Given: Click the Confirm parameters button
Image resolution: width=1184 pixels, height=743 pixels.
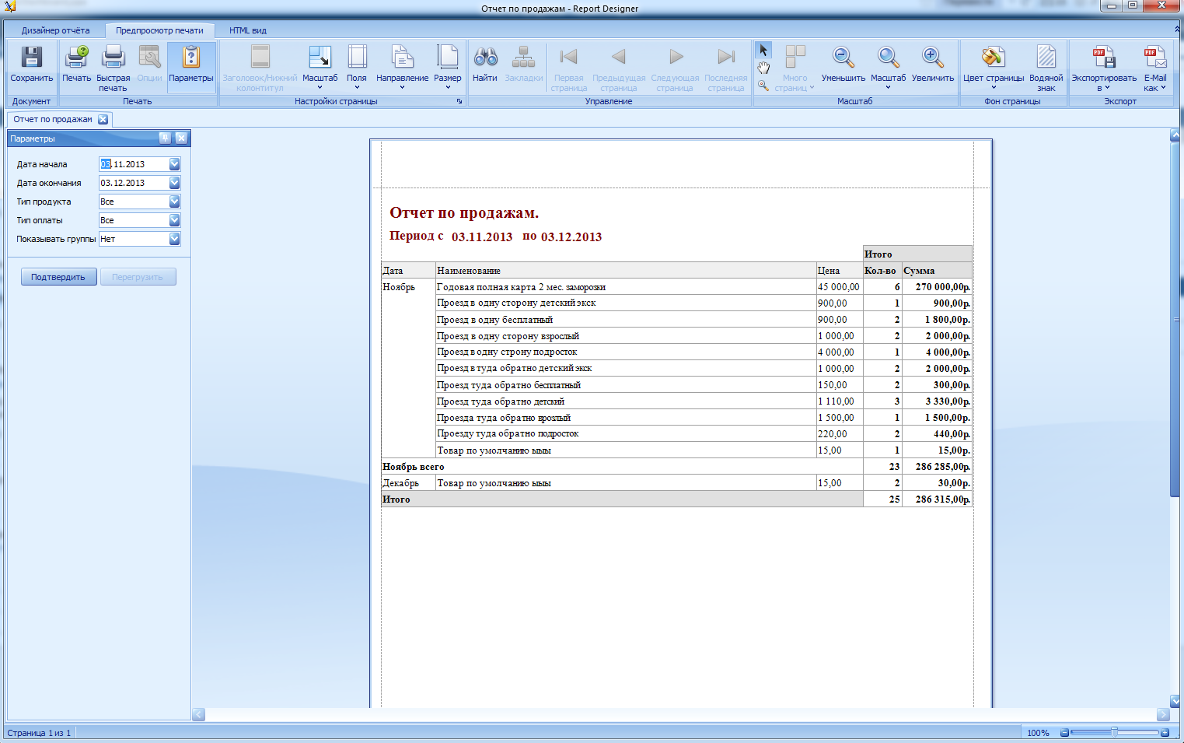Looking at the screenshot, I should (58, 277).
